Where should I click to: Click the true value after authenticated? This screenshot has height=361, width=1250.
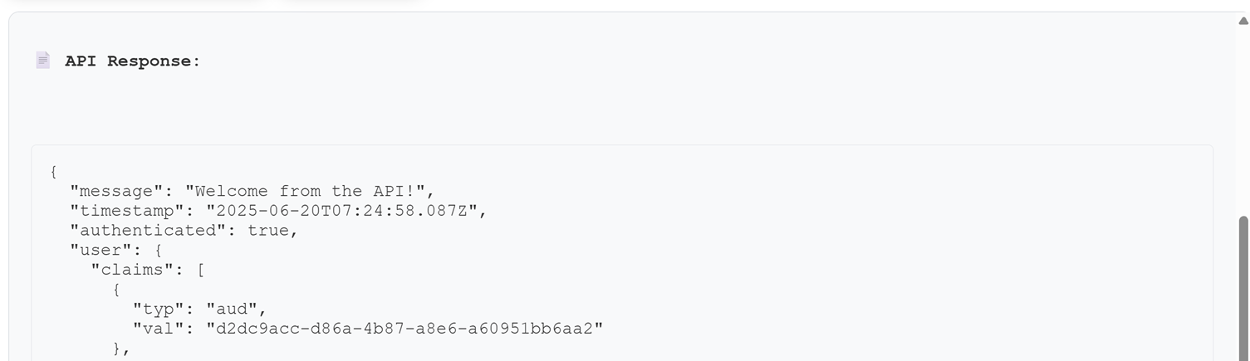point(267,230)
